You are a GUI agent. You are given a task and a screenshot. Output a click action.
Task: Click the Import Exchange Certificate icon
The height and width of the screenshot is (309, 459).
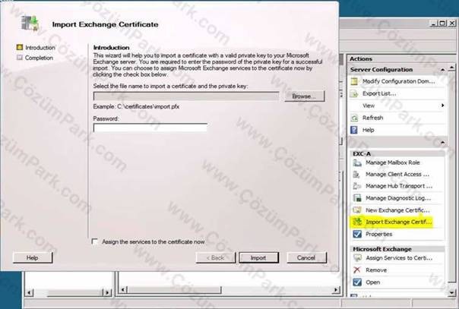(x=357, y=222)
